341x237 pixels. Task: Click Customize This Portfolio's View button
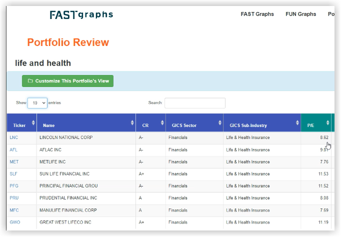tap(67, 81)
